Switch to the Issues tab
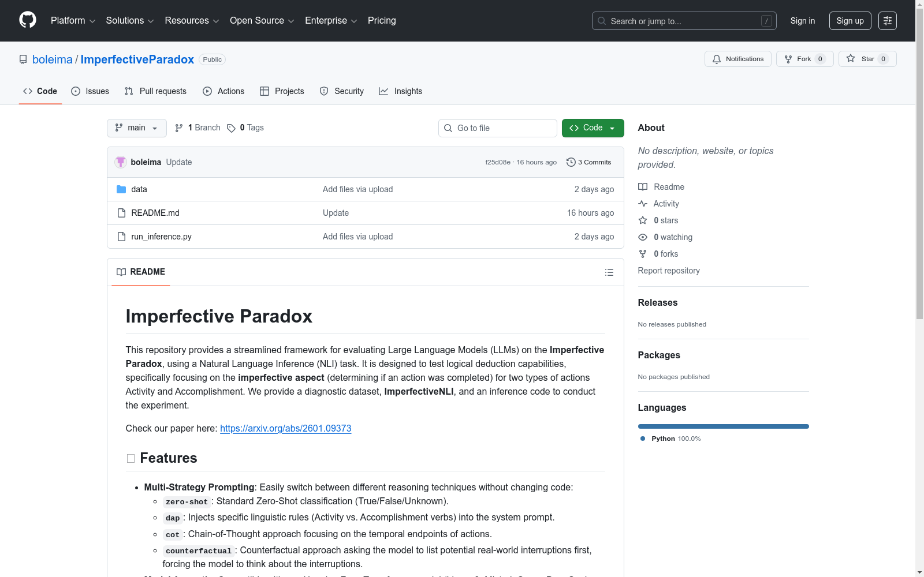Viewport: 924px width, 577px height. coord(90,91)
